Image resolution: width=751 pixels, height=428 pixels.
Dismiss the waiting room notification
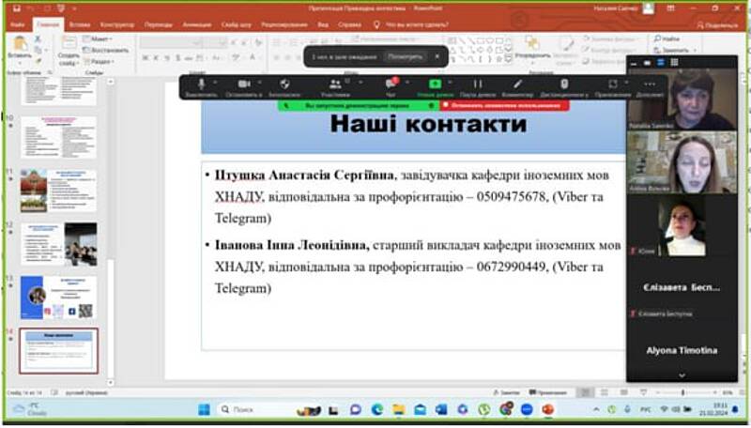tap(437, 56)
